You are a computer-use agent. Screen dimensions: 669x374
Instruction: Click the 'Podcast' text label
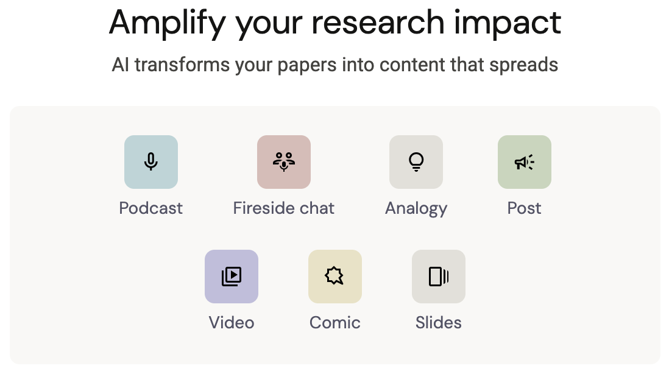click(x=151, y=208)
